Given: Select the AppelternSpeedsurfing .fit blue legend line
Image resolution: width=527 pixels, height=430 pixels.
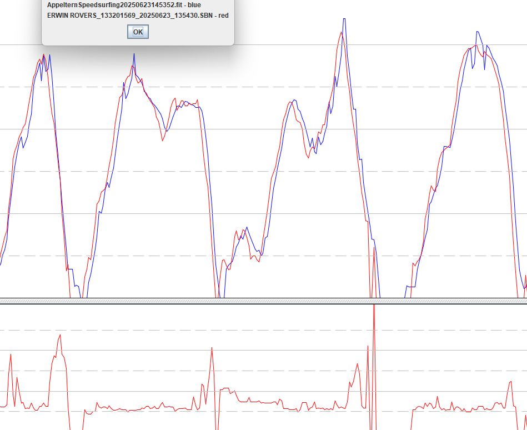Looking at the screenshot, I should tap(124, 5).
